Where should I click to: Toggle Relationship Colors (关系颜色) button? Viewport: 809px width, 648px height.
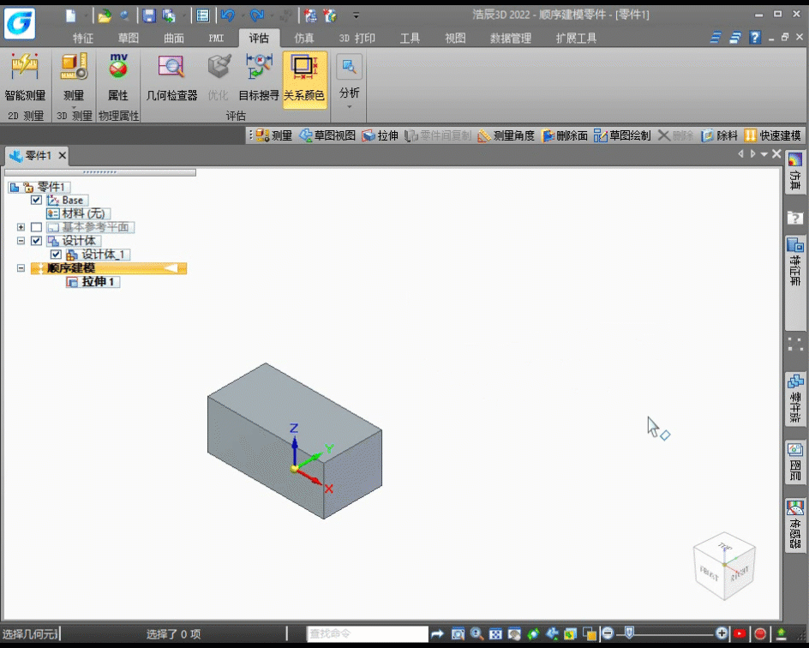point(304,79)
